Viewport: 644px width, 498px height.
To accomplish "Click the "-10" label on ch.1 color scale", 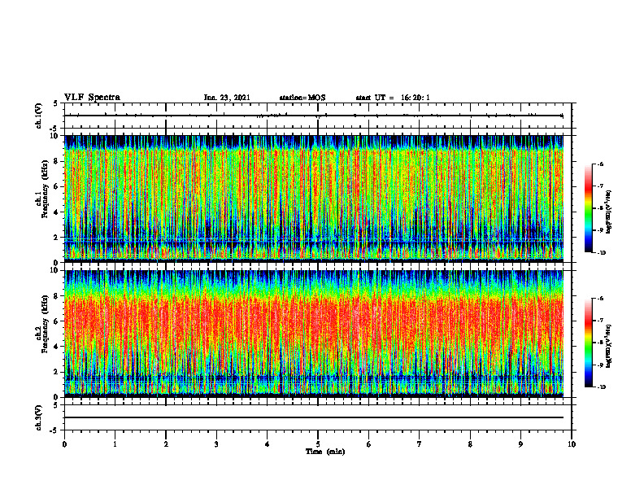I will point(601,253).
